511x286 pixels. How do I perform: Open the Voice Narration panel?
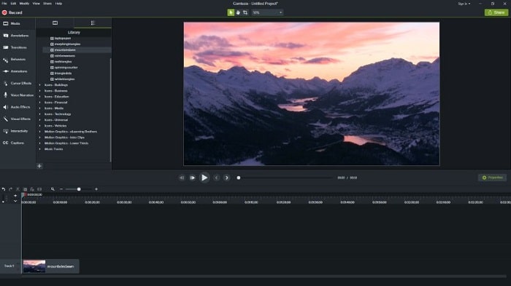coord(18,95)
